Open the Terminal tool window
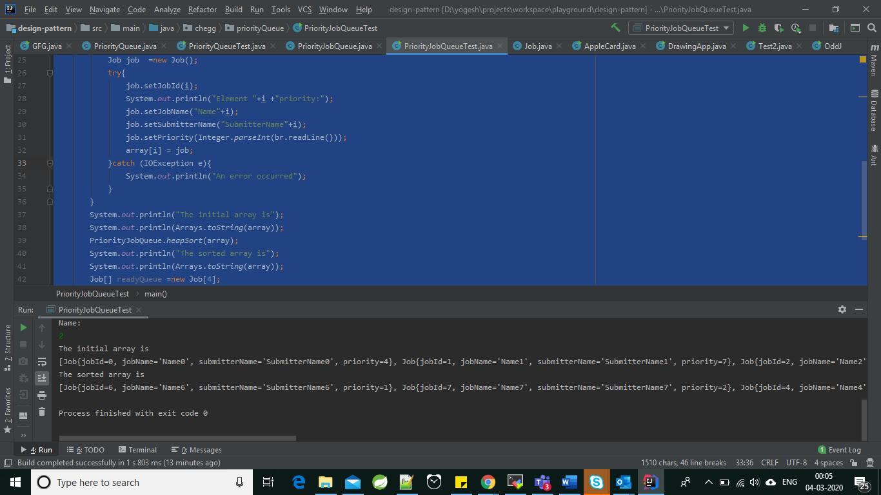Screen dimensions: 881x495 tap(137, 450)
